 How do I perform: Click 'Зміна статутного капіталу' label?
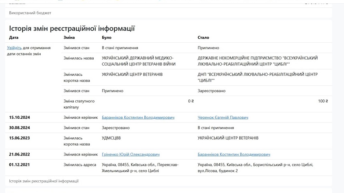point(79,104)
